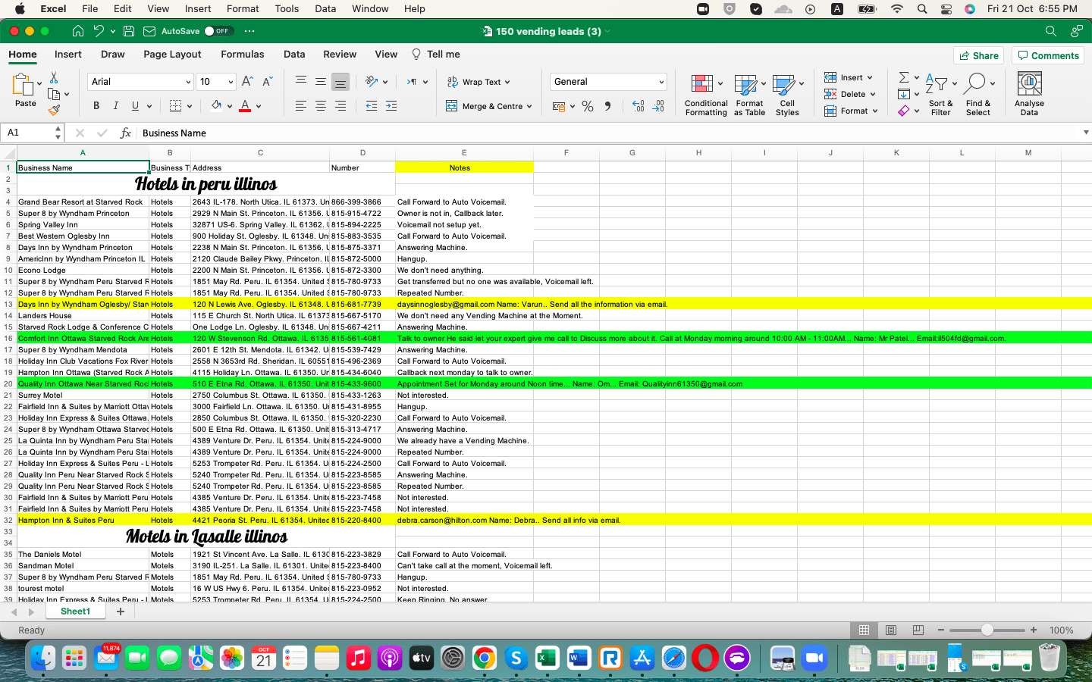Click Tell me search help
Image resolution: width=1092 pixels, height=682 pixels.
tap(436, 55)
